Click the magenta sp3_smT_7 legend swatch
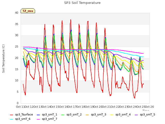165x124 pixels. click(x=38, y=119)
